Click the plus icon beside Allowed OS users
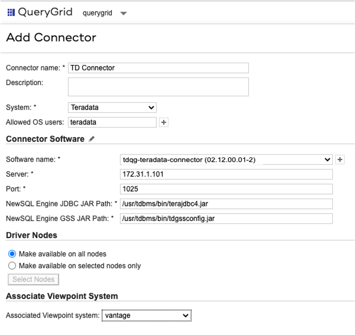Screen dimensions: 355x335 pos(164,122)
